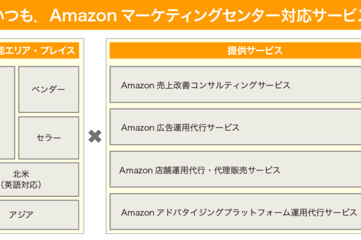Click the アジア region box

click(39, 215)
